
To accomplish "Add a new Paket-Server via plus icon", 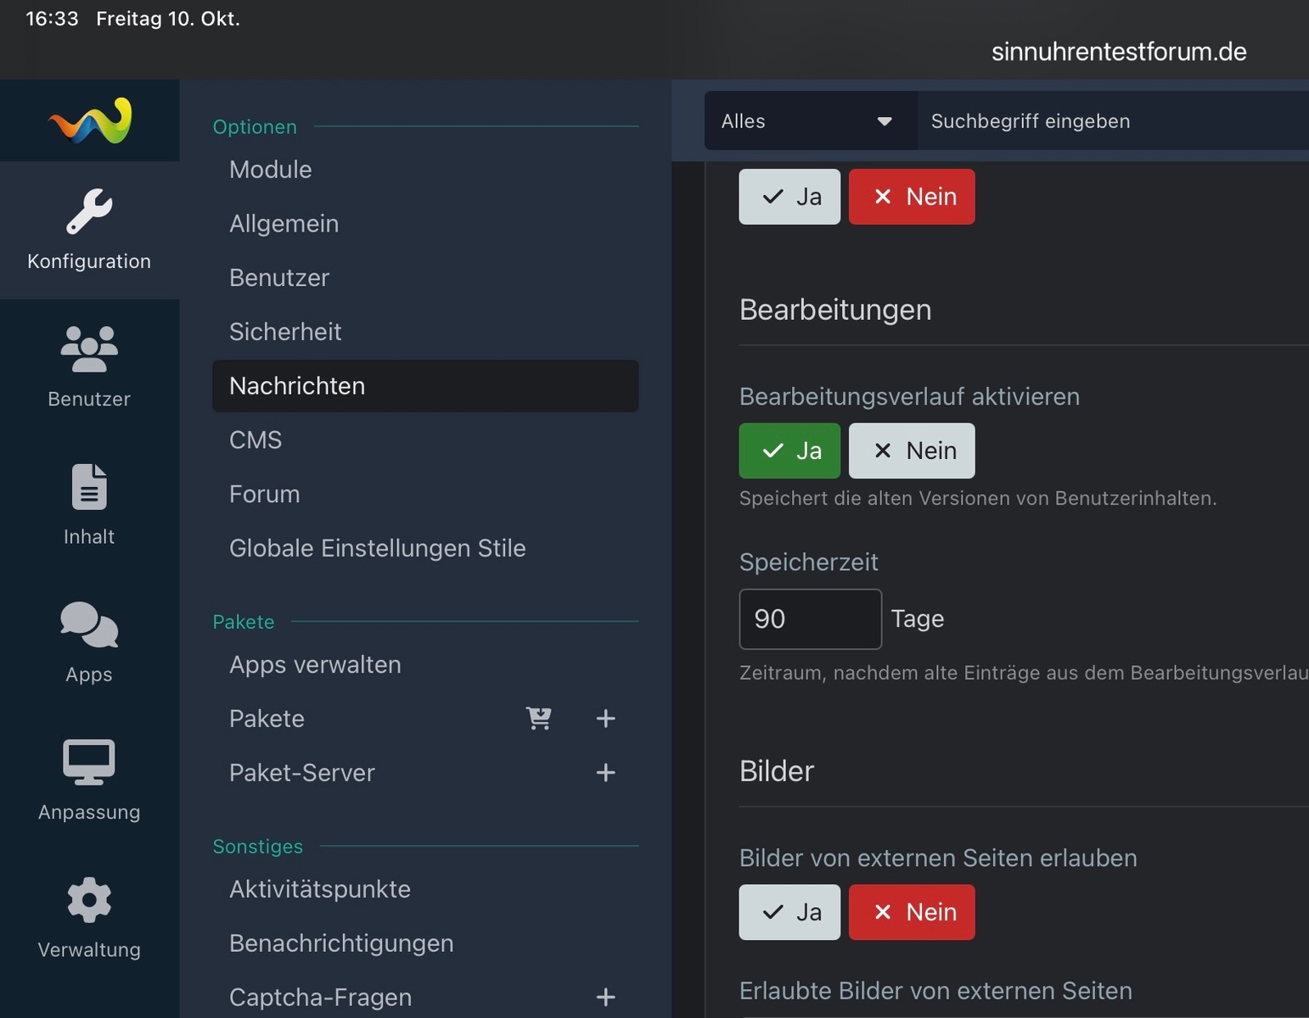I will point(605,773).
